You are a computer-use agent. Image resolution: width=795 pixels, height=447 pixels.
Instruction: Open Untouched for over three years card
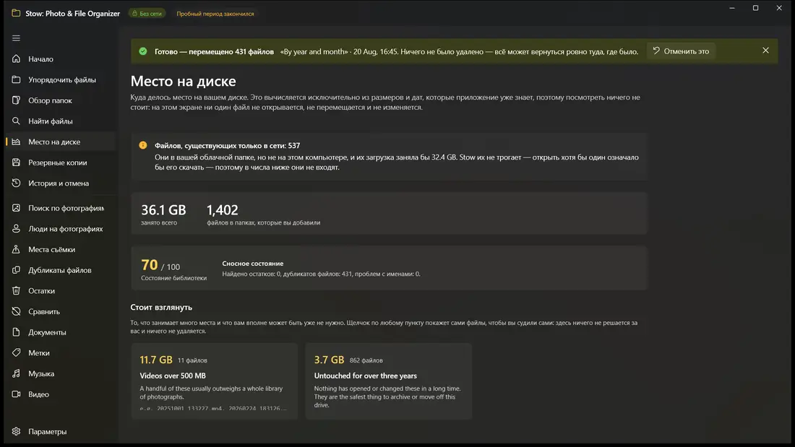click(388, 381)
